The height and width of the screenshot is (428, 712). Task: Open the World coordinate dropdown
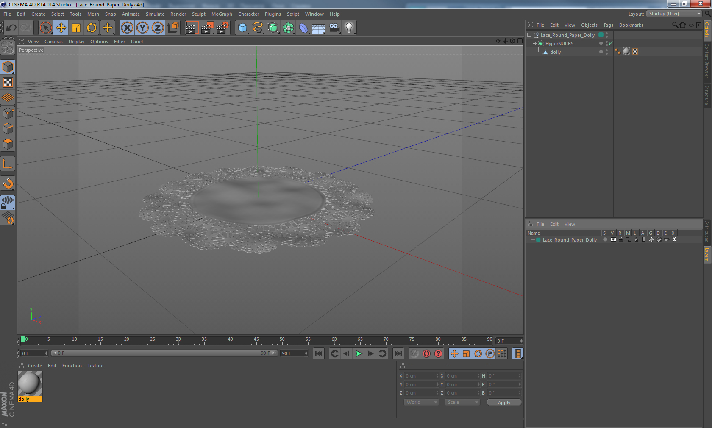(x=421, y=402)
